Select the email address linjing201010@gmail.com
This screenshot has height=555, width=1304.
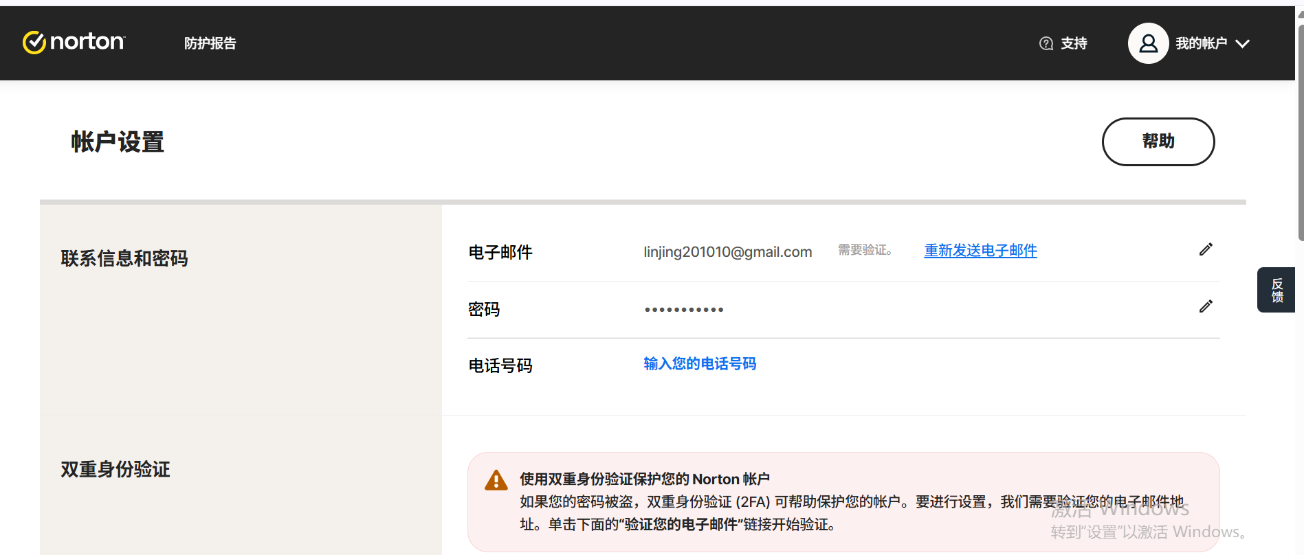pos(728,252)
